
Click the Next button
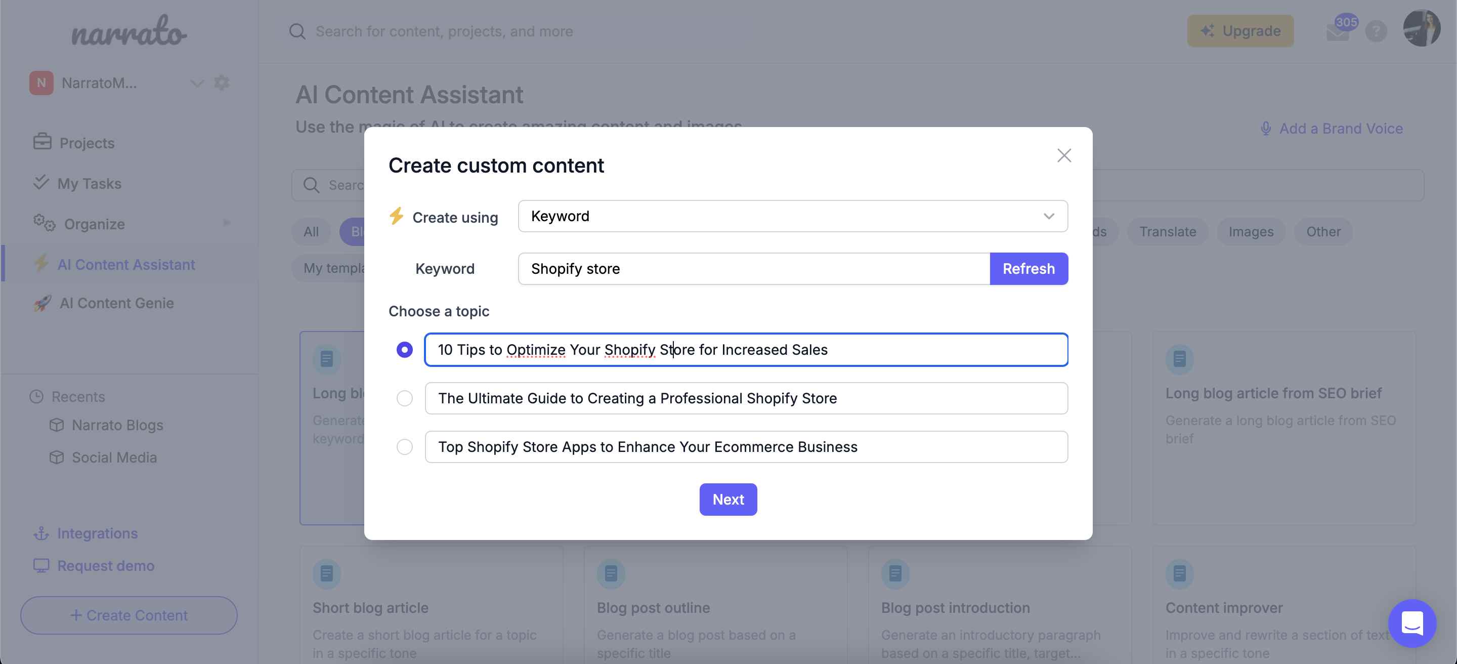[728, 500]
